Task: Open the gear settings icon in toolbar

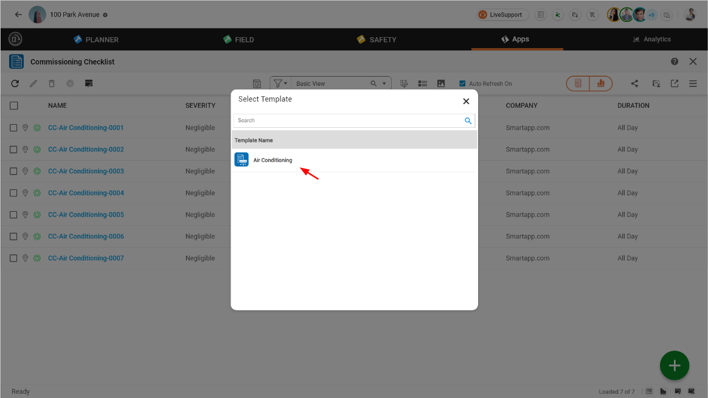Action: click(70, 83)
